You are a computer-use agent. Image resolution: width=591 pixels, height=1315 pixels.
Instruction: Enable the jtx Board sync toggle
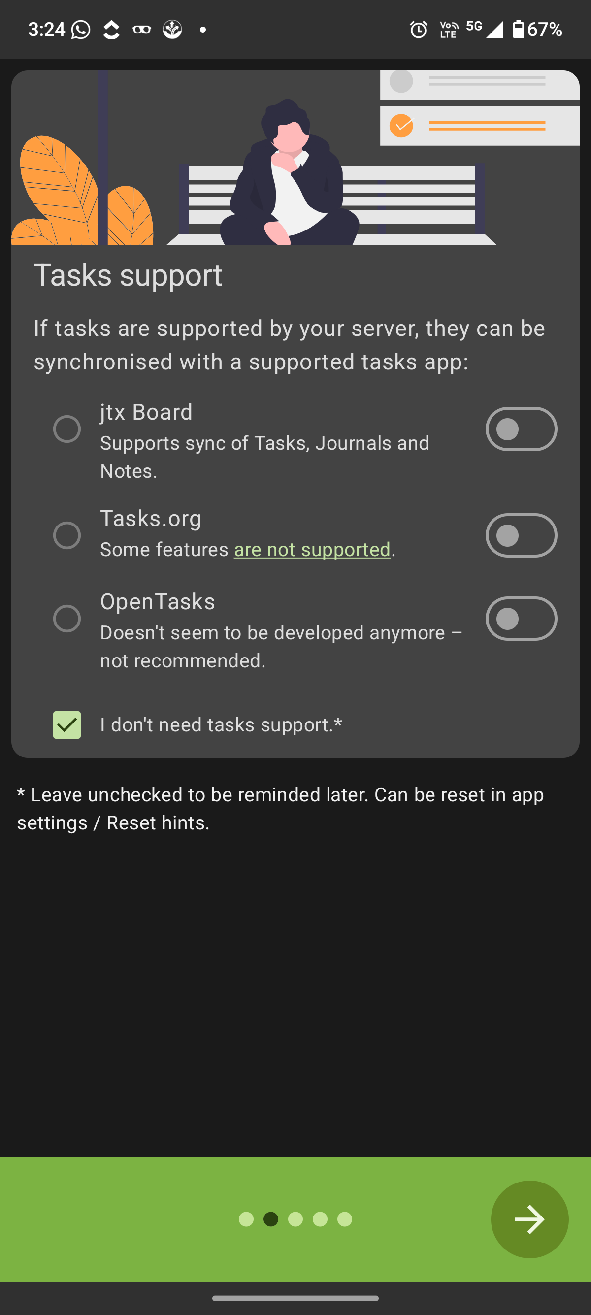(521, 429)
